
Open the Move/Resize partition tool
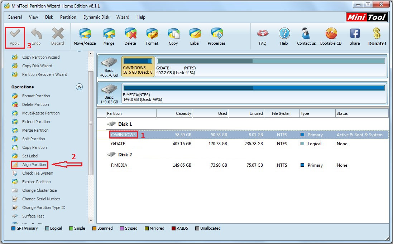pyautogui.click(x=85, y=37)
